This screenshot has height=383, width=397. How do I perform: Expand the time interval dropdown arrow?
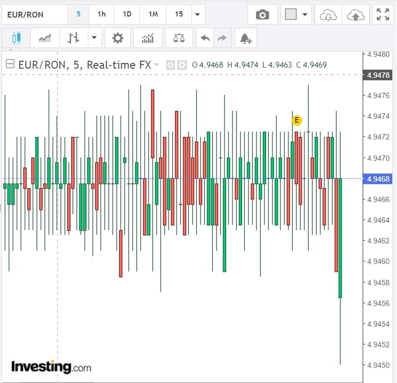(198, 14)
